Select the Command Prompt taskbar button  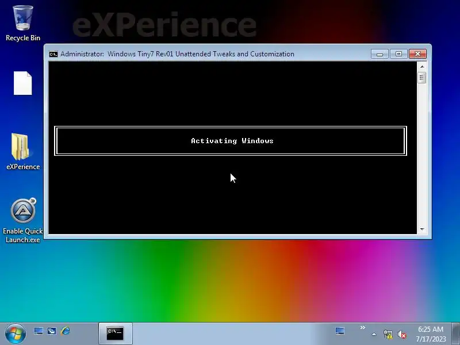[116, 333]
